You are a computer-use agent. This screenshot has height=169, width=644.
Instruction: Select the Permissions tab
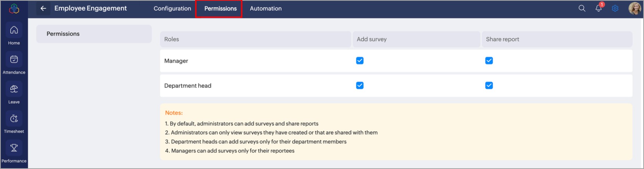click(220, 8)
